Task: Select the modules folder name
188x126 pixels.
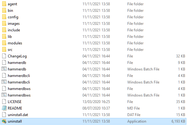Action: (x=15, y=43)
